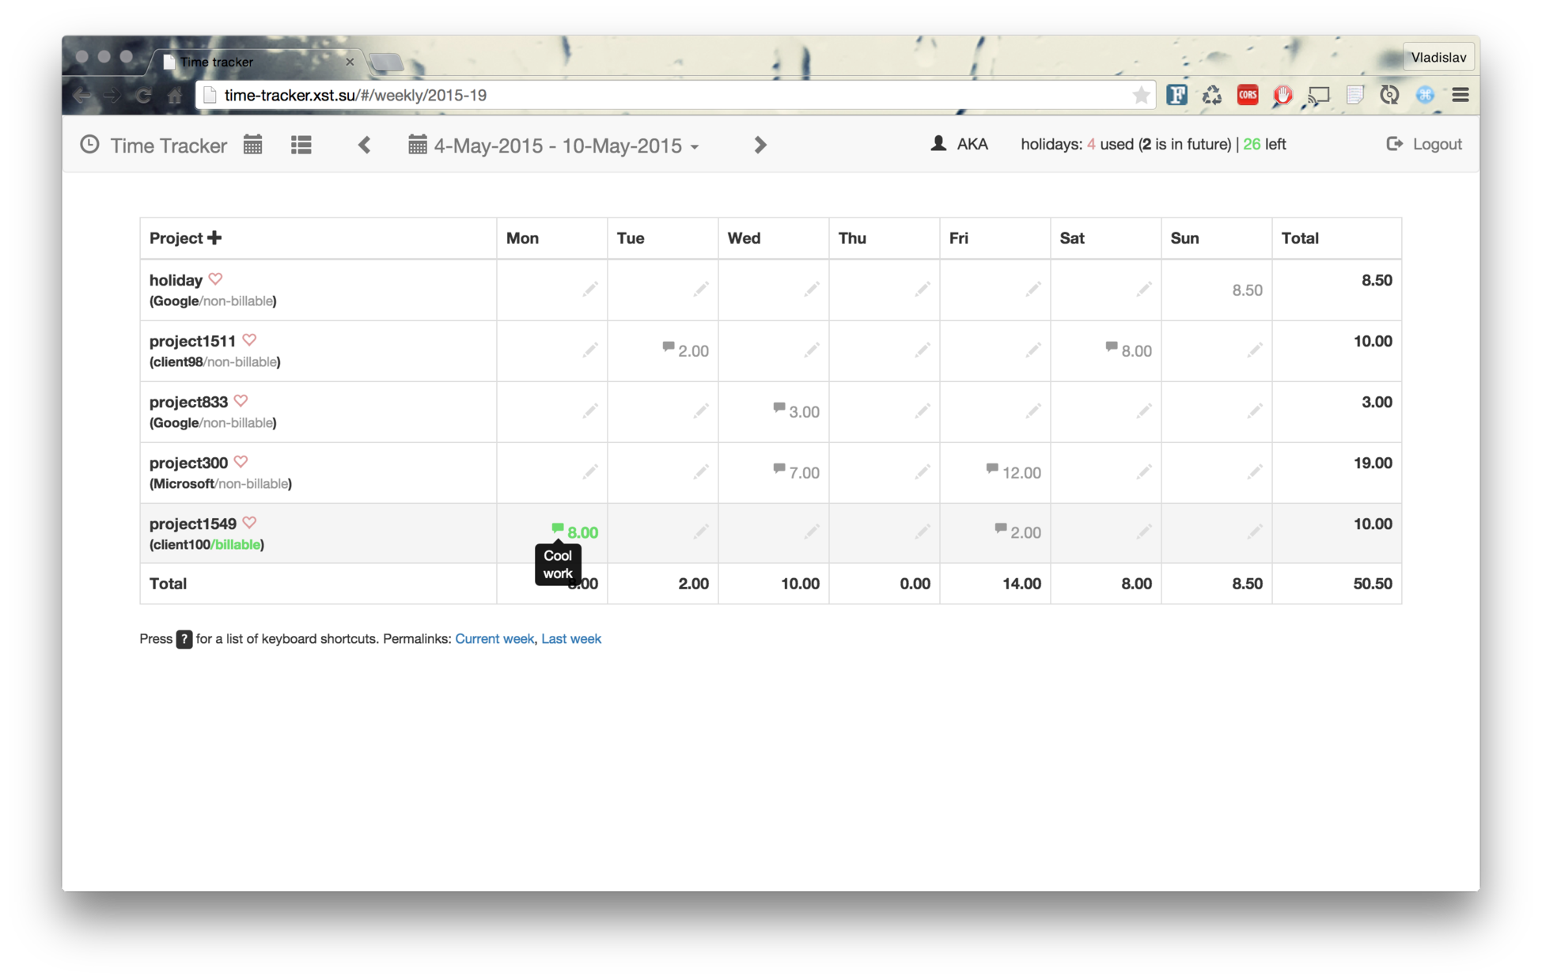1542x980 pixels.
Task: Select the Time tracker browser tab
Action: click(x=257, y=62)
